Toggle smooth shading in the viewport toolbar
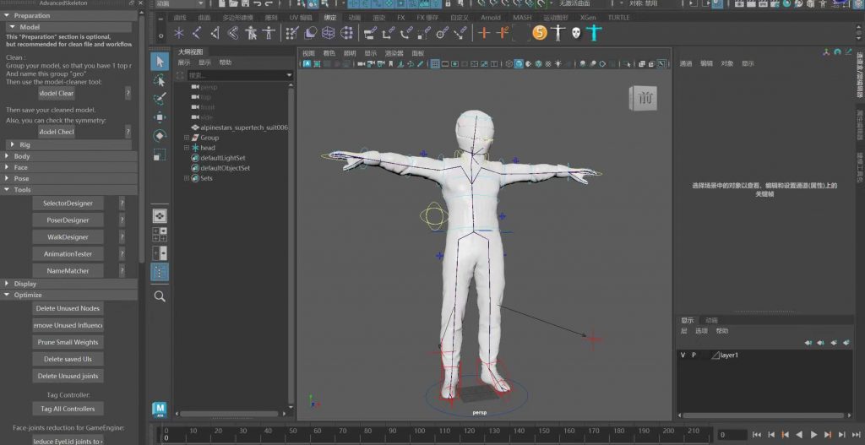The image size is (865, 445). [x=519, y=64]
